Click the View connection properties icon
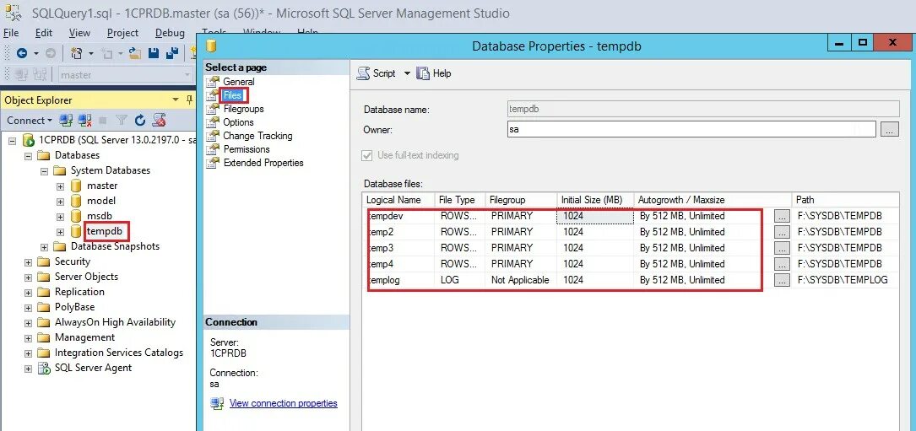Viewport: 916px width, 431px height. 217,403
